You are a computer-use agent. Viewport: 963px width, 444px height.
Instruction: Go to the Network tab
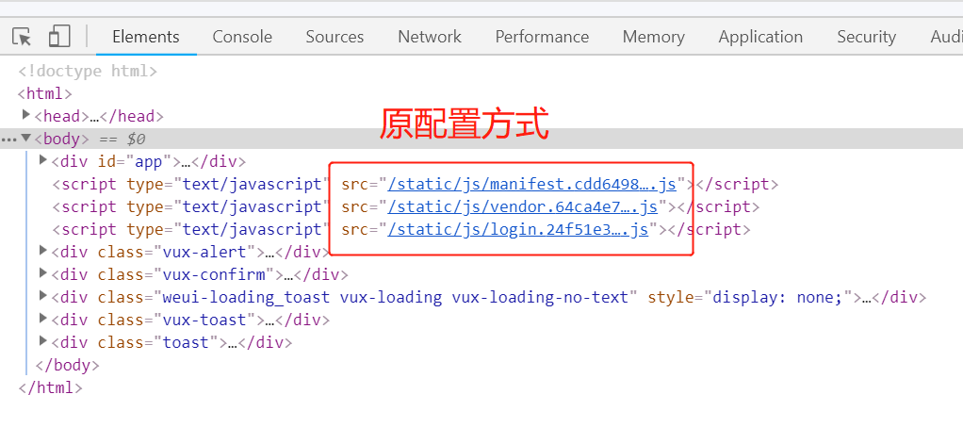click(430, 37)
